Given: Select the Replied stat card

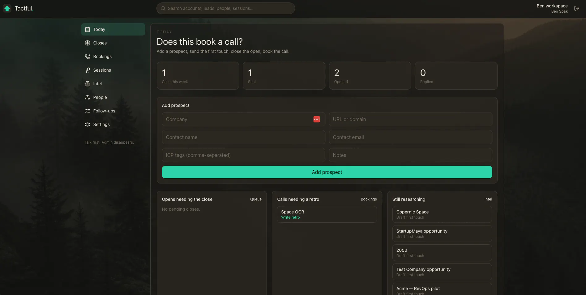Looking at the screenshot, I should [x=456, y=76].
